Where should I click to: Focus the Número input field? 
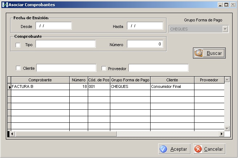point(145,44)
